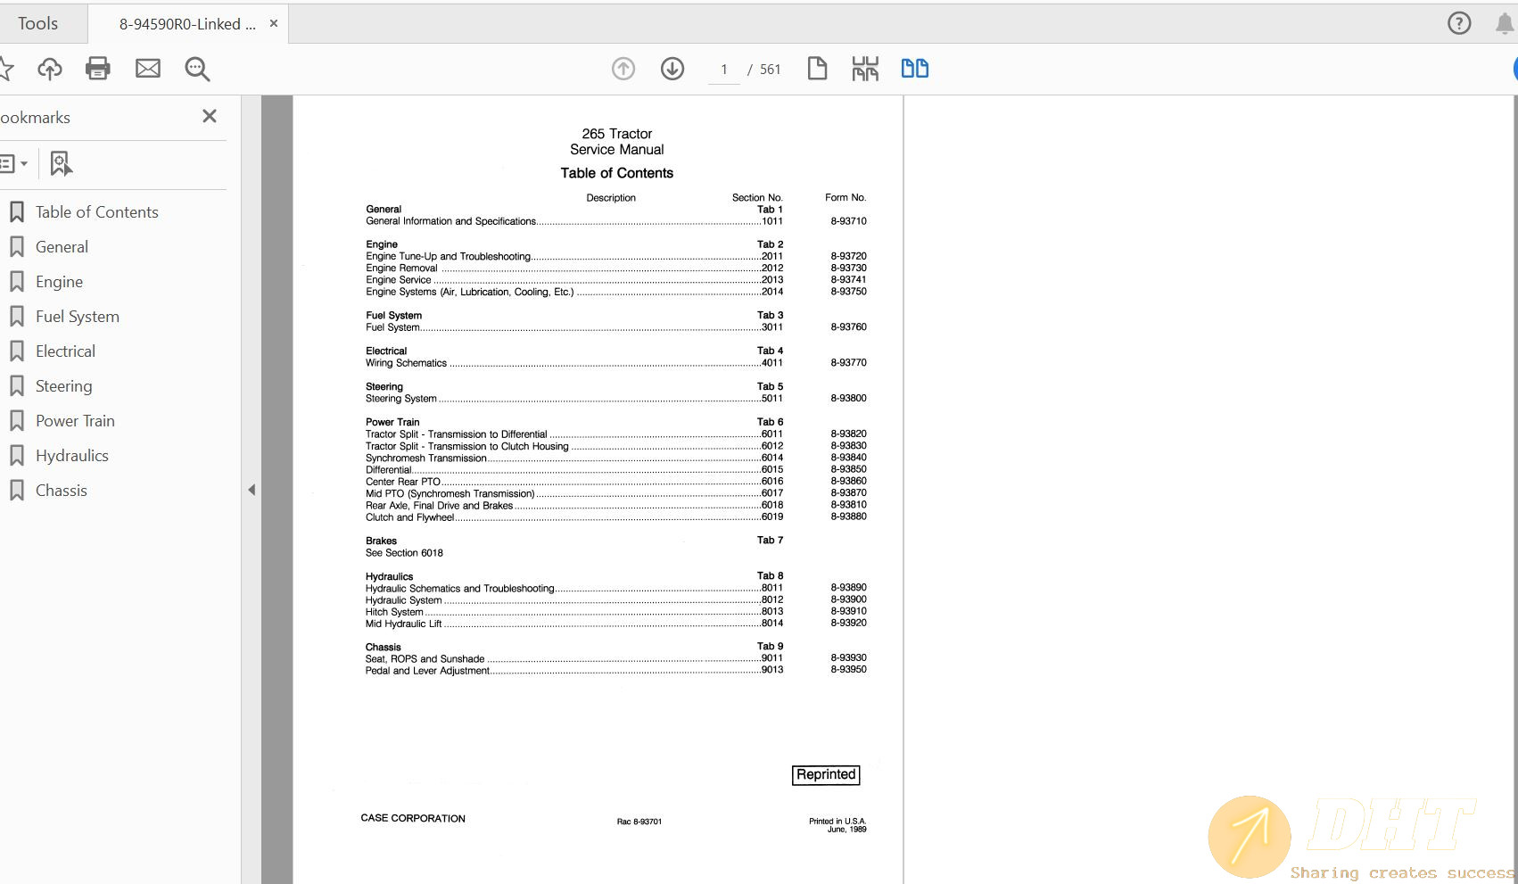1518x884 pixels.
Task: Go to next page arrow
Action: (672, 69)
